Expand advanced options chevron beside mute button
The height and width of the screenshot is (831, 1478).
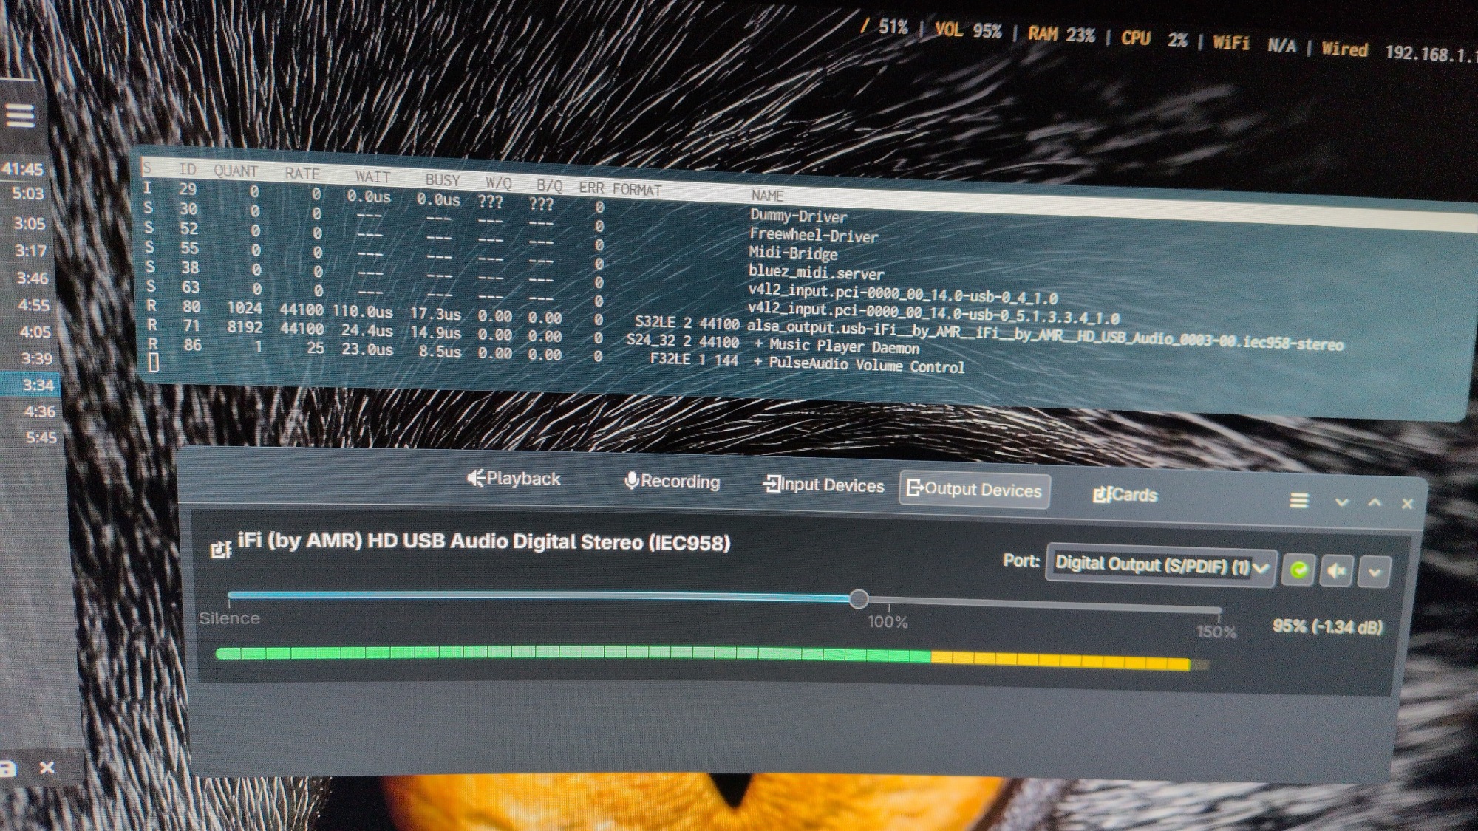(x=1375, y=572)
